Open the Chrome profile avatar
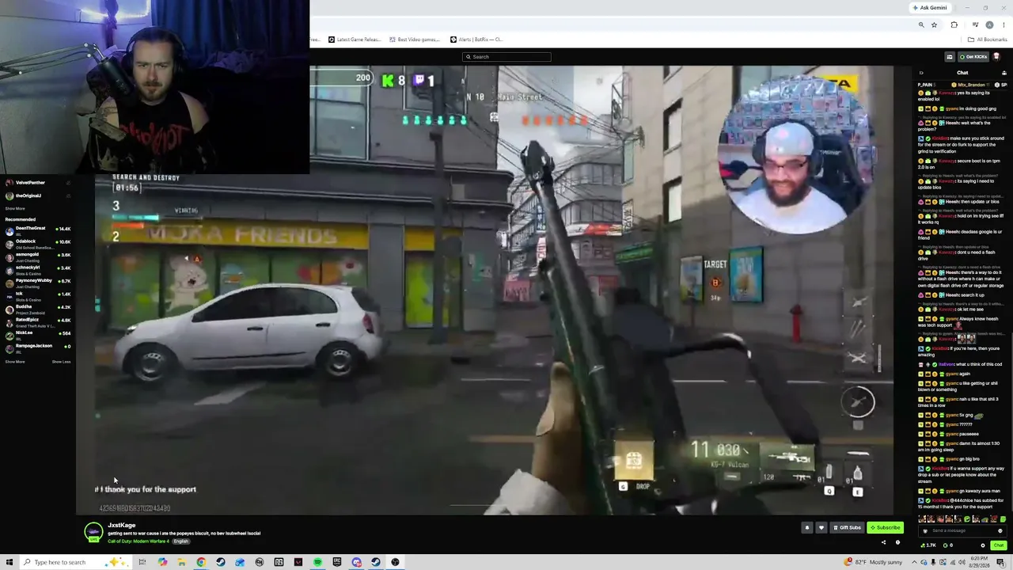The image size is (1013, 570). coord(989,25)
